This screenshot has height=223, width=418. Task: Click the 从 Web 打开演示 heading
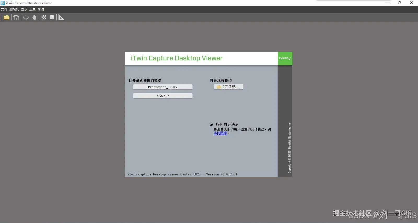pyautogui.click(x=224, y=124)
